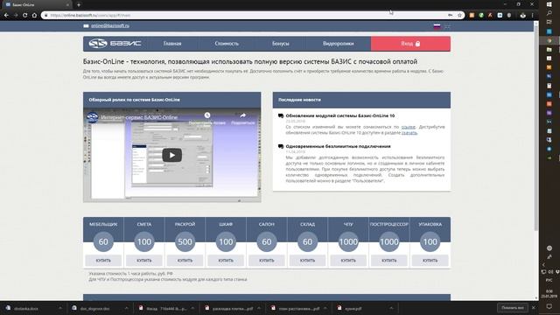Open the Windows search magnifier icon
The height and width of the screenshot is (315, 560).
(x=549, y=13)
